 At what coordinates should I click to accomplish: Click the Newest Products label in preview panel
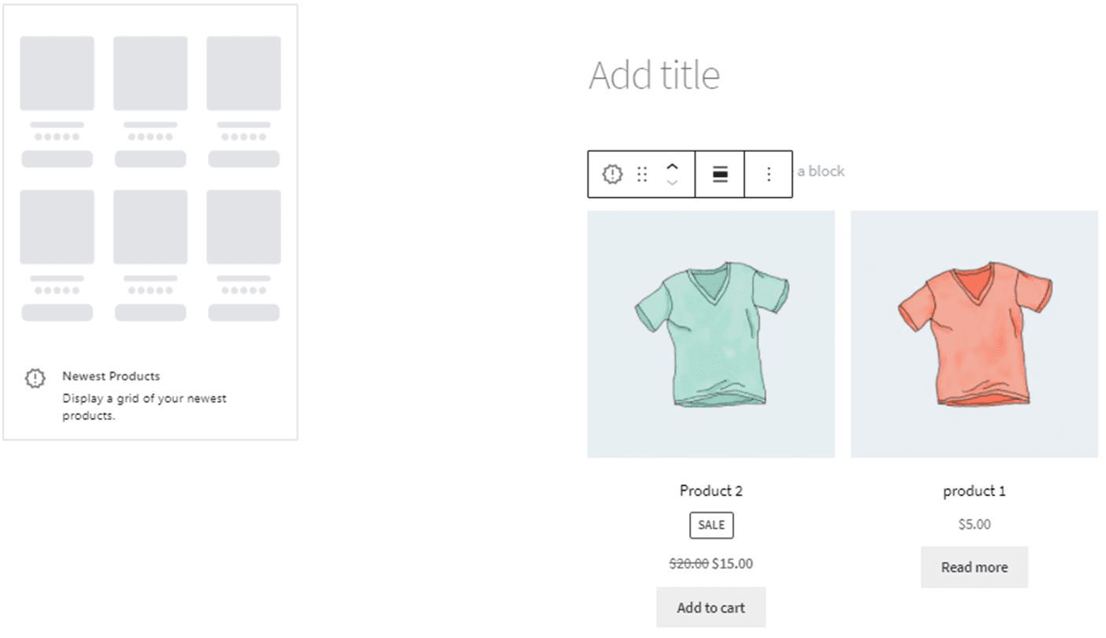tap(111, 376)
